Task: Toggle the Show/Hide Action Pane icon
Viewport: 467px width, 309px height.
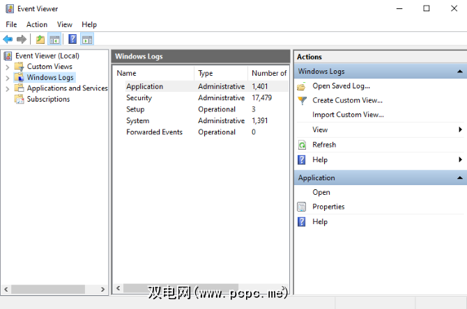Action: pyautogui.click(x=87, y=39)
